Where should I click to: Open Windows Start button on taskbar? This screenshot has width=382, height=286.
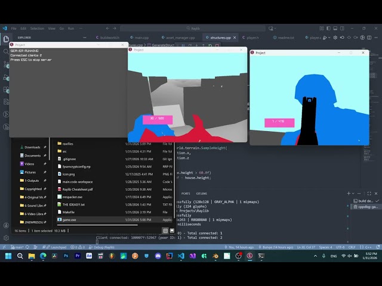coord(8,256)
